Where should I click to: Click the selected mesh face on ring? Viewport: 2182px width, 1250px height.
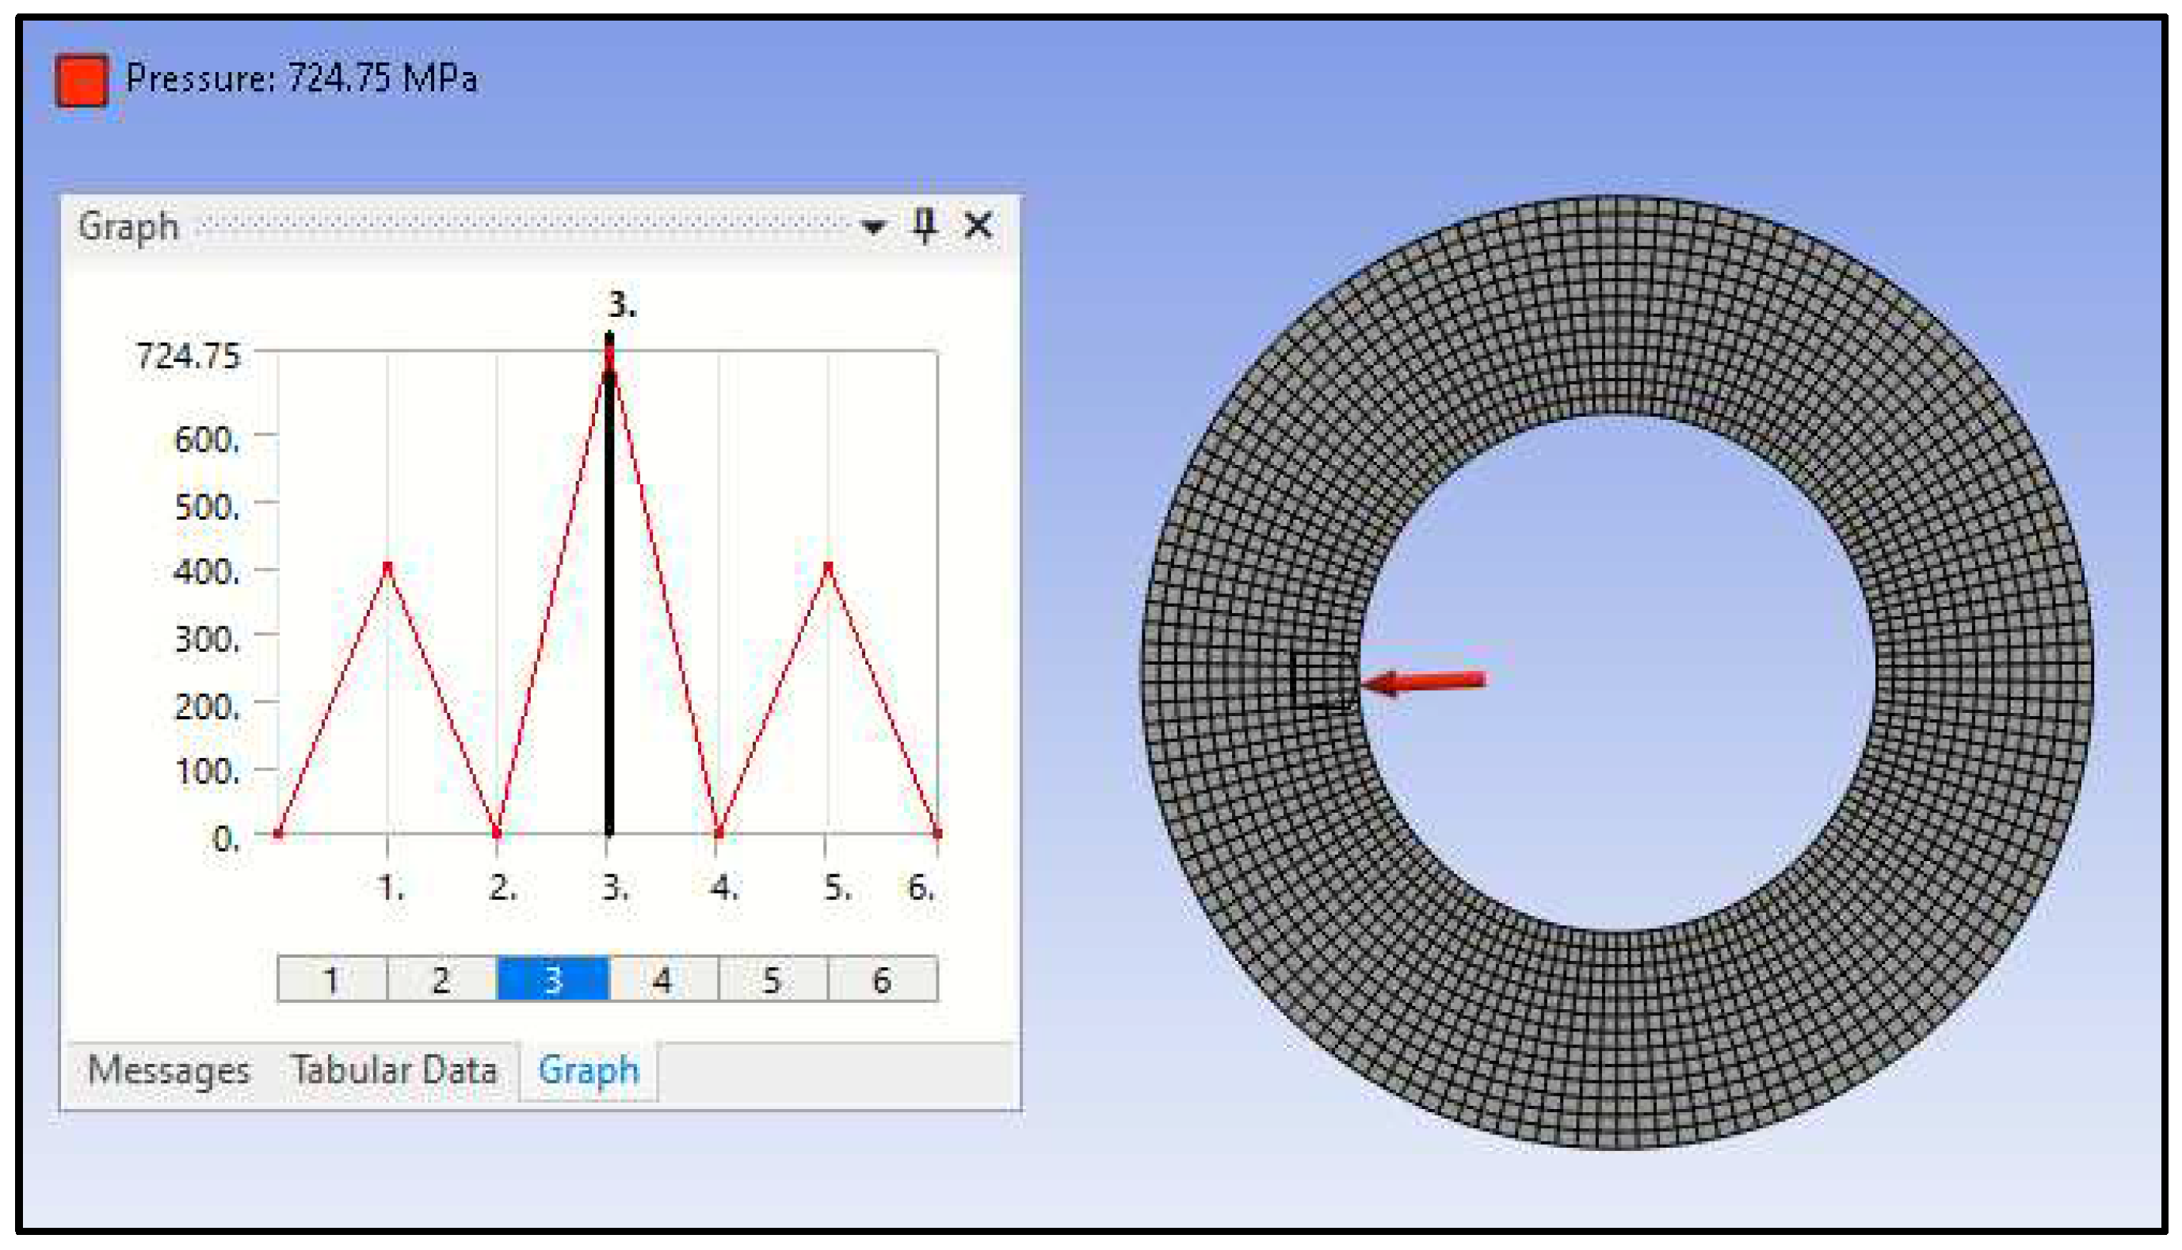1324,680
